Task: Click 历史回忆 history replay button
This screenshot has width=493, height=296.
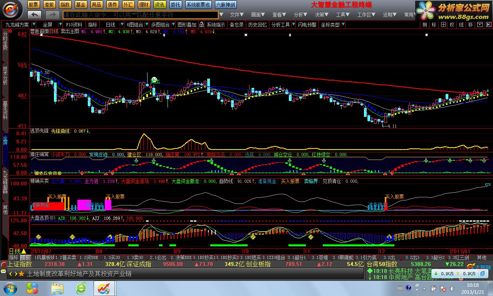Action: [x=257, y=24]
